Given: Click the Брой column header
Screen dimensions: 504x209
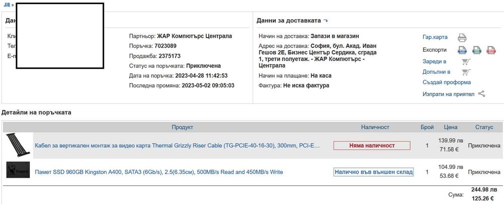Looking at the screenshot, I should (x=427, y=127).
